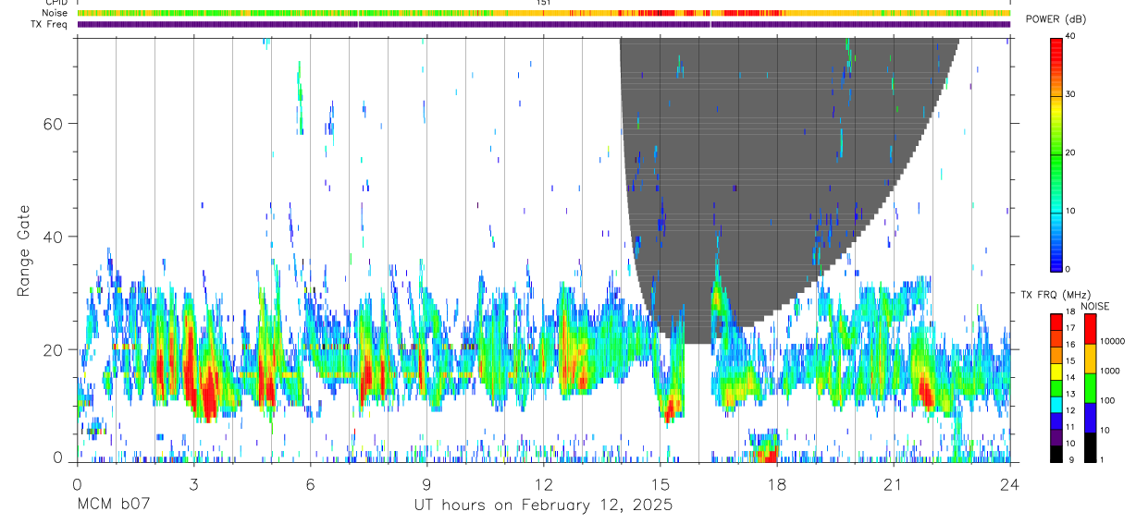Click noise legend value 10000
The width and height of the screenshot is (1136, 524).
coord(1112,342)
